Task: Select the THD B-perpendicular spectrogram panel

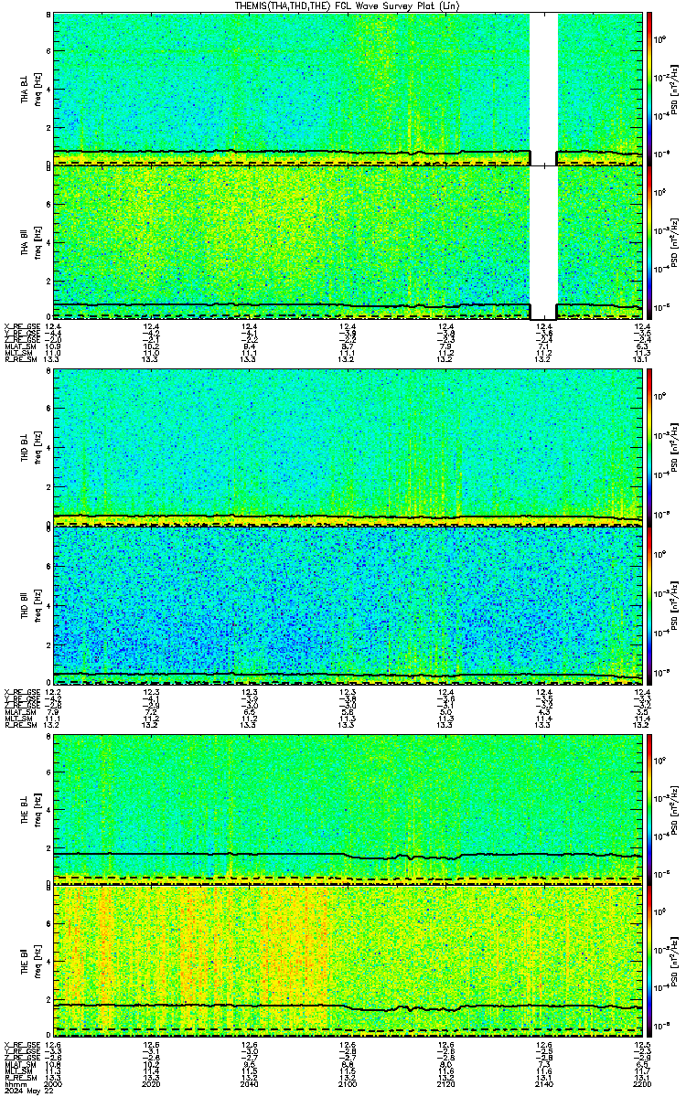Action: [x=347, y=448]
